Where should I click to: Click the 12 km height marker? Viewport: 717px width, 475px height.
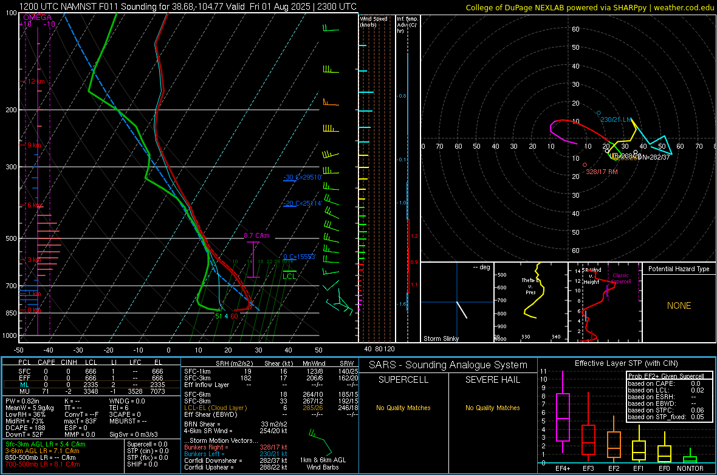[36, 81]
